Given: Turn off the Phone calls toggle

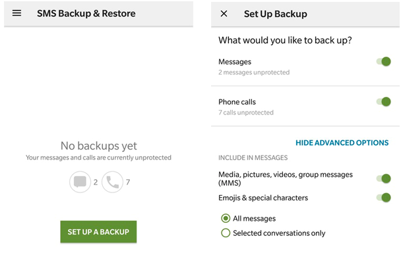Looking at the screenshot, I should tap(383, 101).
